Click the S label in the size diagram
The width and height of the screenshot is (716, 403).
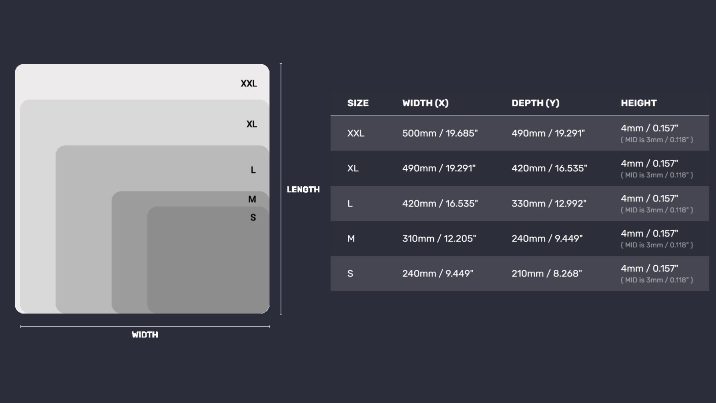(253, 218)
